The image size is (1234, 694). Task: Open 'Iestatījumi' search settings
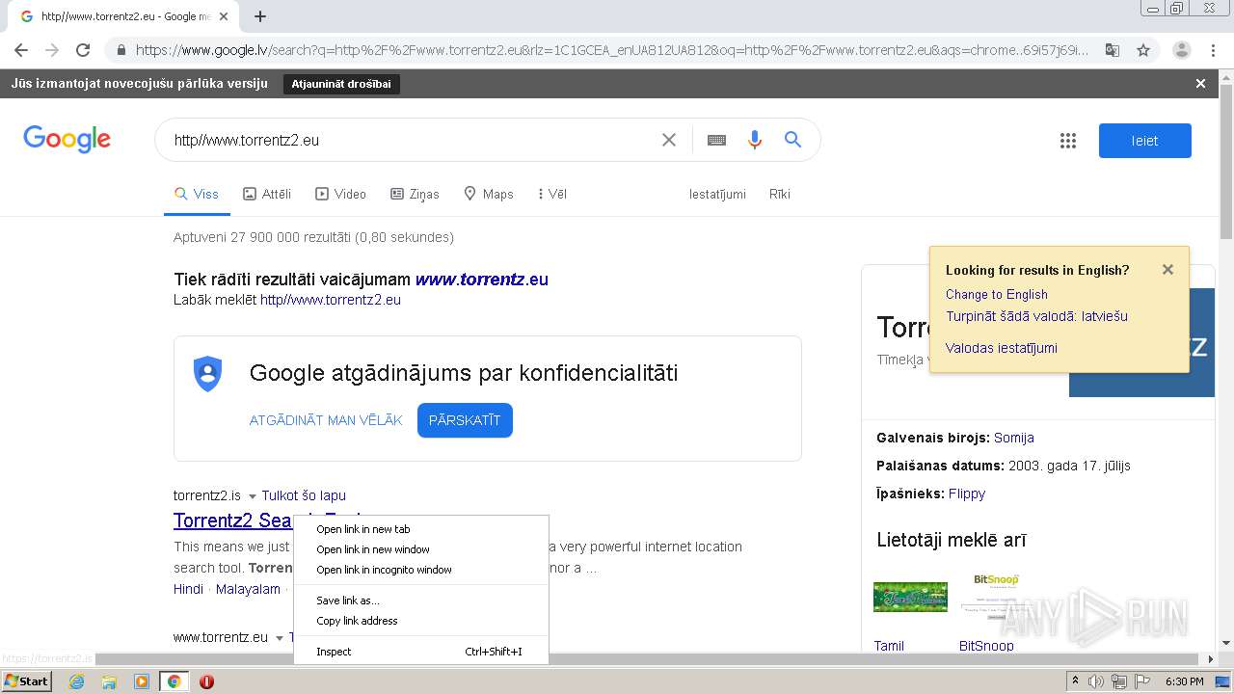tap(717, 194)
